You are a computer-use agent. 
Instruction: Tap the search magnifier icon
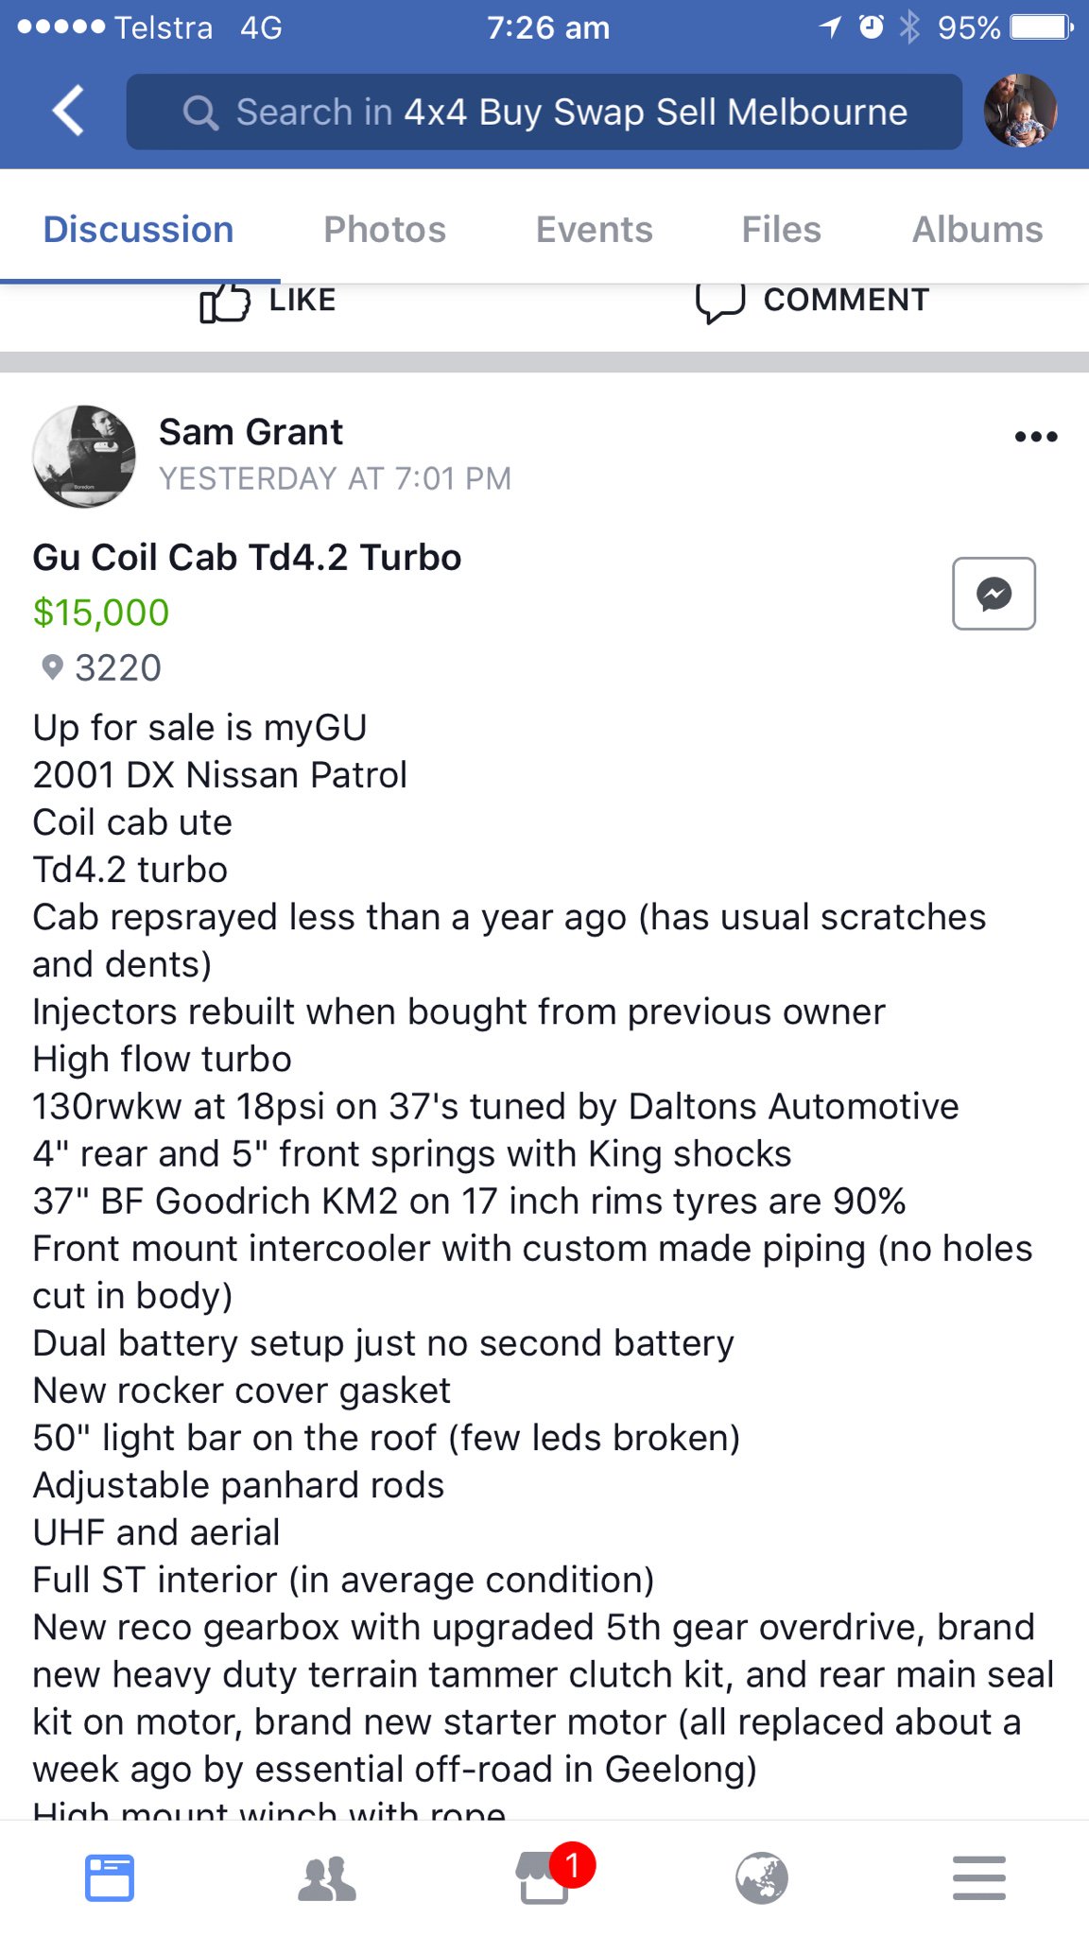(200, 112)
